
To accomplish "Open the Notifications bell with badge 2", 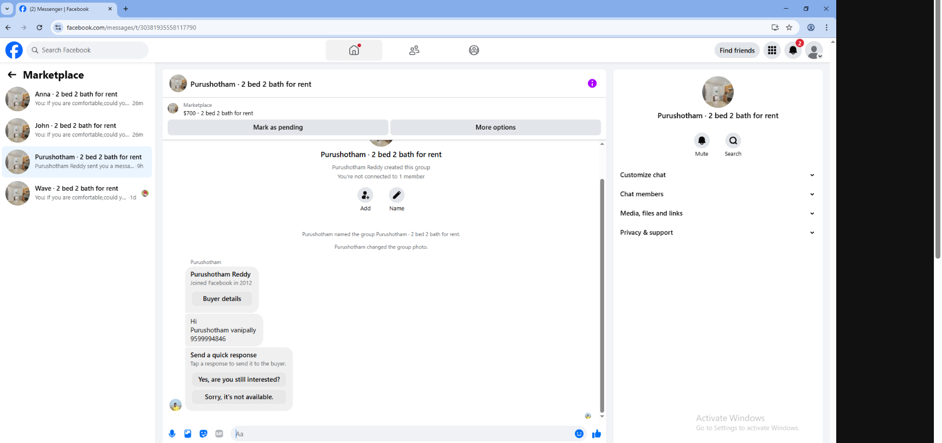I will point(793,50).
